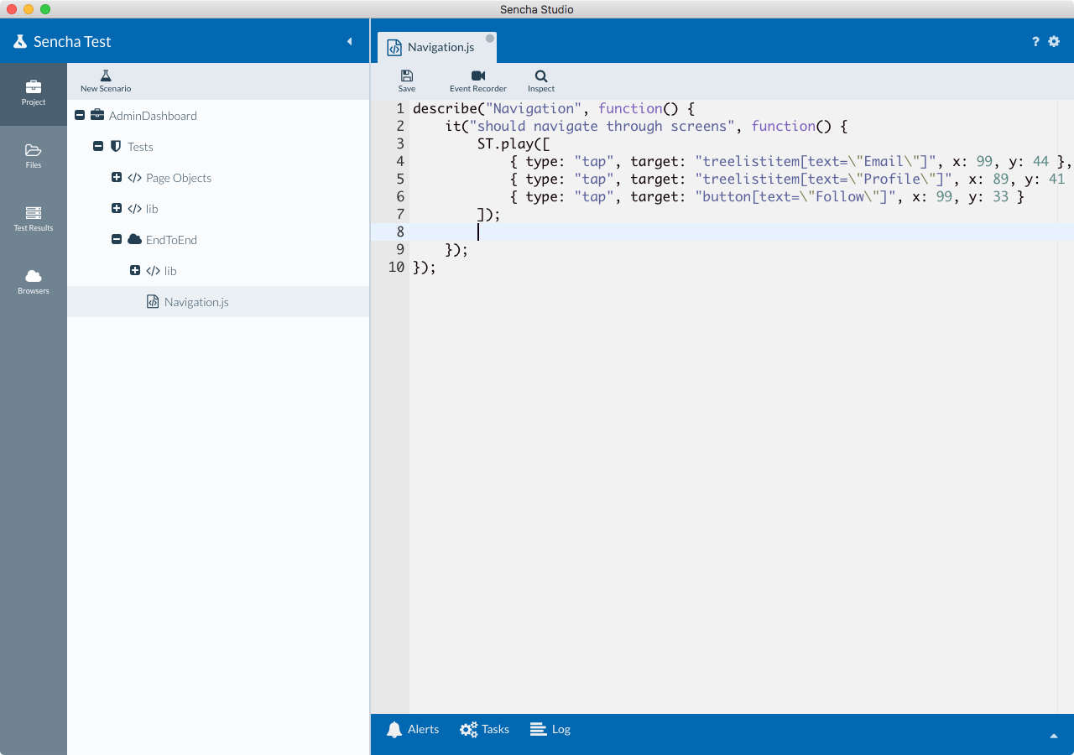The height and width of the screenshot is (755, 1074).
Task: Open settings gear icon
Action: [x=1054, y=41]
